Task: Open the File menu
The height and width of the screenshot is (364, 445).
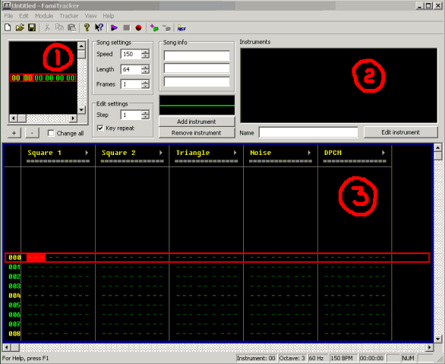Action: coord(8,16)
